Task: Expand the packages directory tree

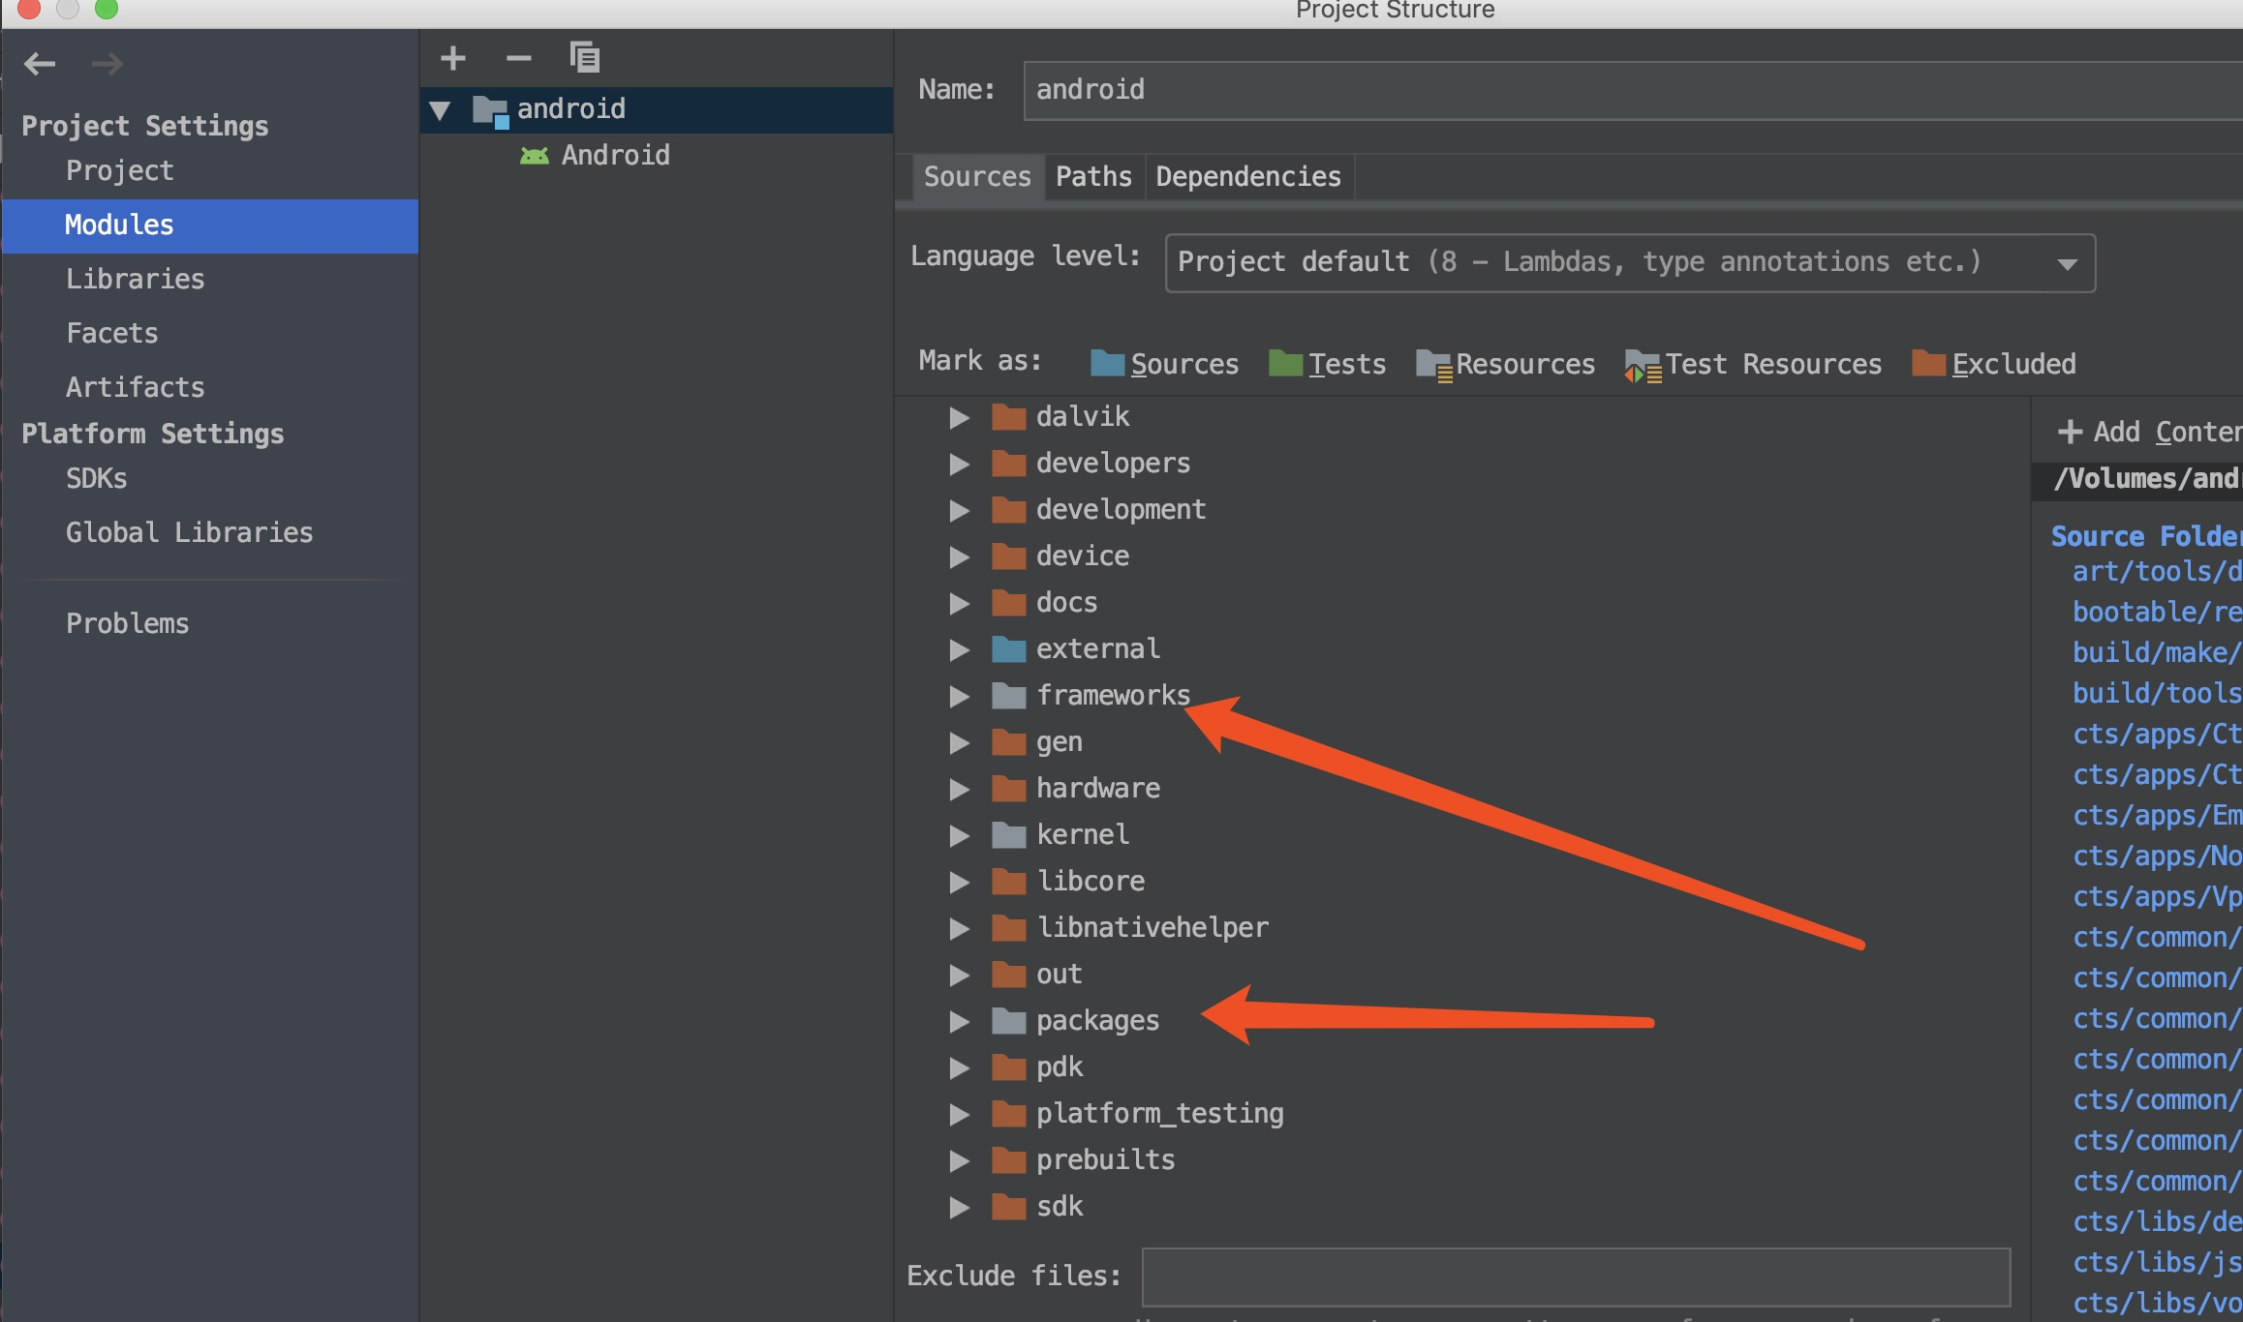Action: [960, 1020]
